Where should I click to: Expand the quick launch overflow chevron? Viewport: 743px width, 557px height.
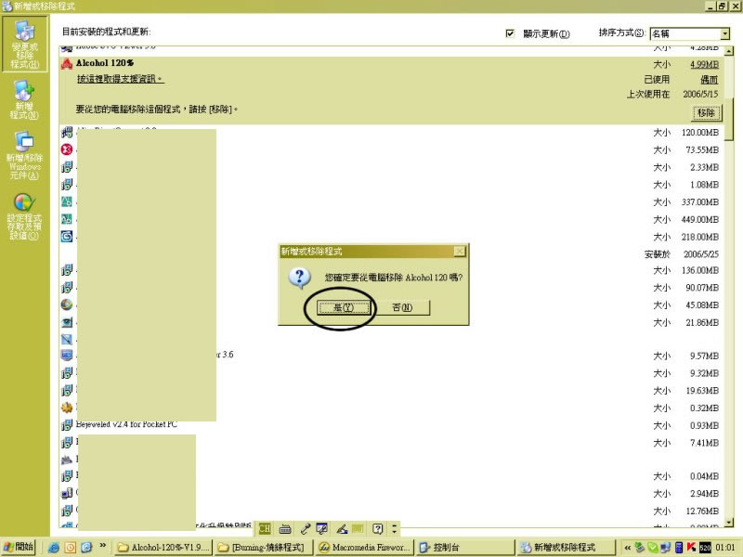click(x=103, y=546)
